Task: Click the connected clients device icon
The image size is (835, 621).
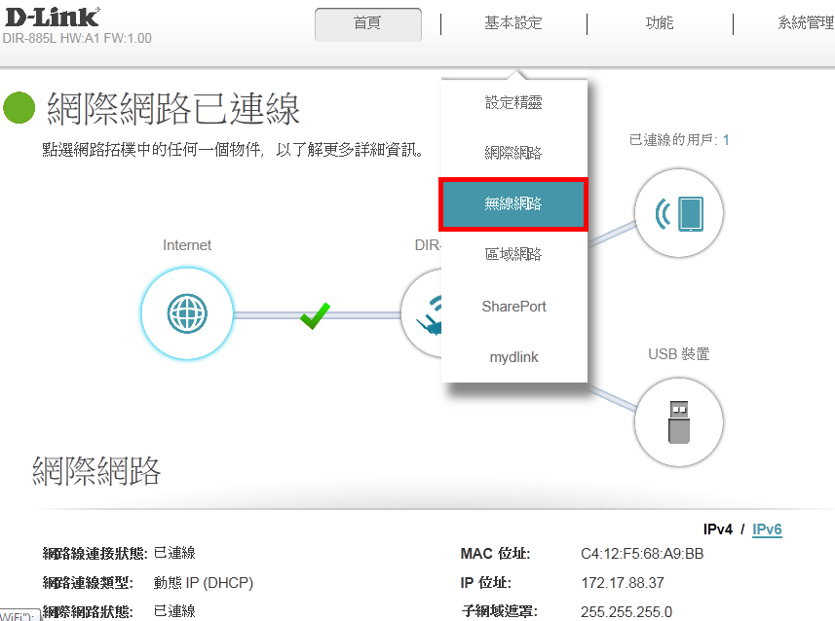Action: coord(679,212)
